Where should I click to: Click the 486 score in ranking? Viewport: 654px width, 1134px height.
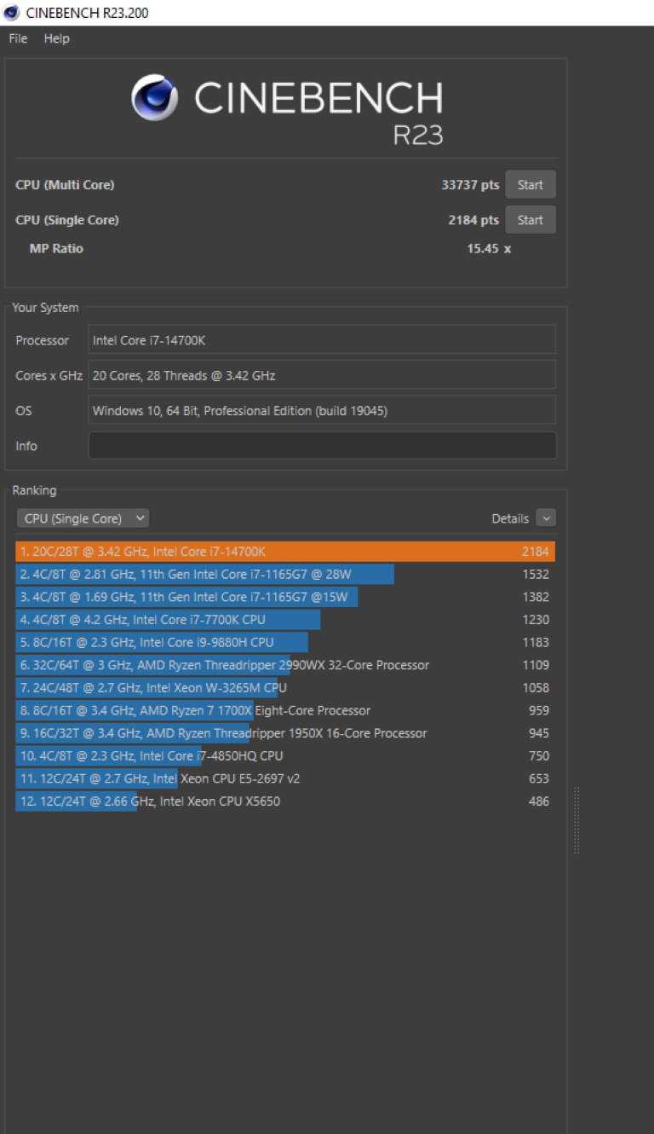(x=539, y=801)
